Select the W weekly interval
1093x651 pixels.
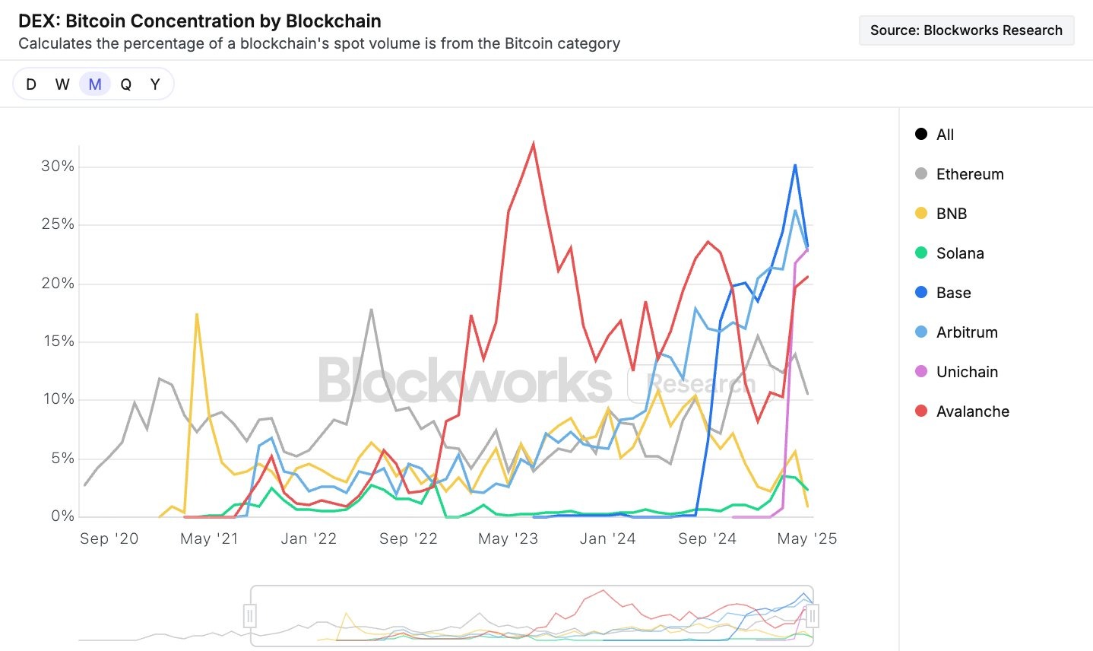tap(62, 84)
